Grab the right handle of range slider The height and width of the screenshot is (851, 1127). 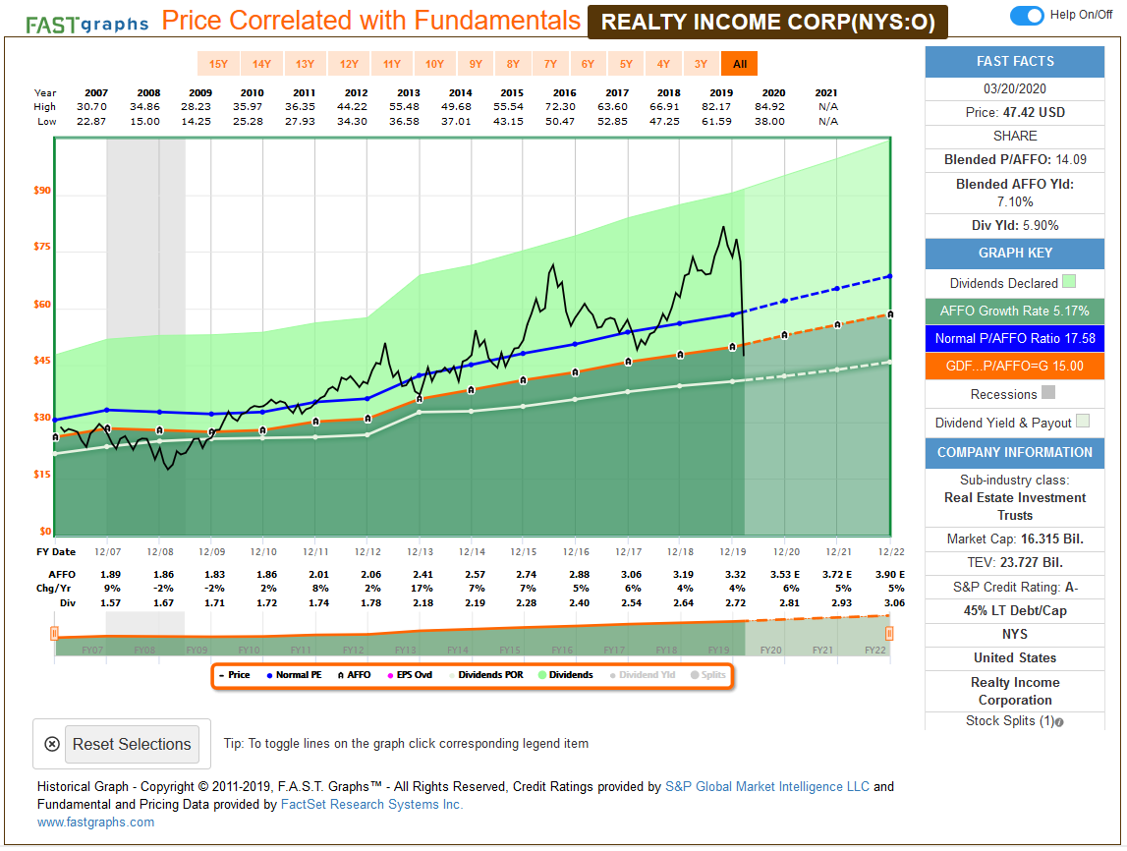[889, 634]
